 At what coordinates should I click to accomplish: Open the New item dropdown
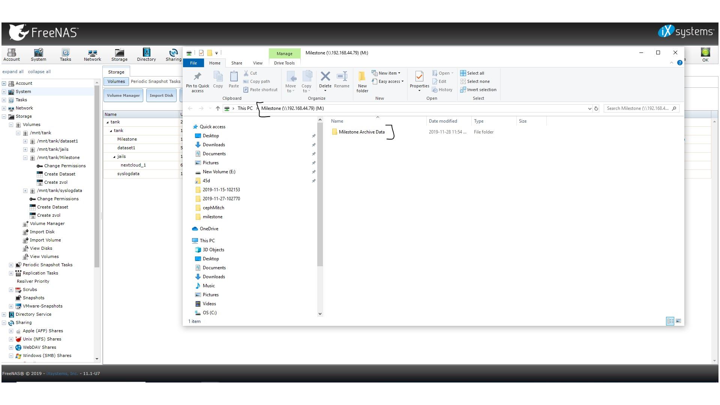386,73
